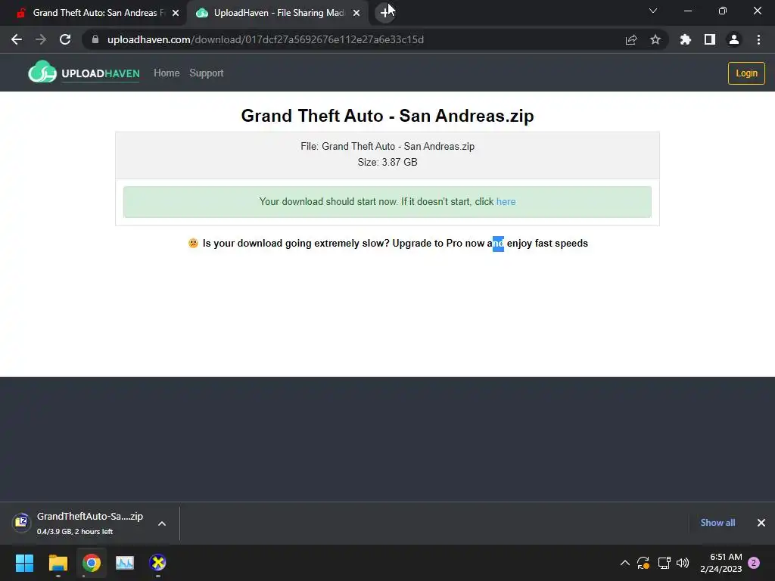Click the share page icon in address bar
The width and height of the screenshot is (775, 581).
coord(630,39)
